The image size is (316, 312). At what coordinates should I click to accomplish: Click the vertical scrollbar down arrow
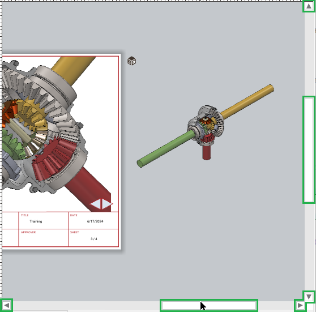point(309,297)
